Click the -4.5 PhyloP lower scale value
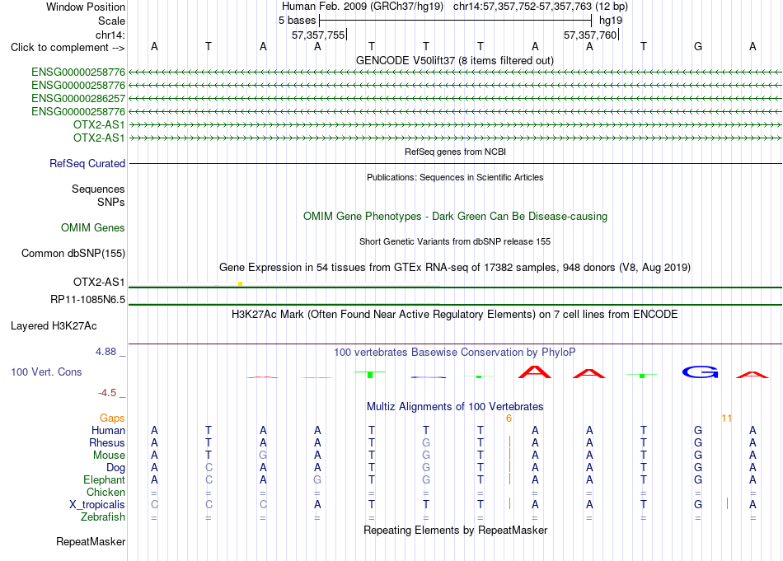The width and height of the screenshot is (783, 561). point(107,393)
